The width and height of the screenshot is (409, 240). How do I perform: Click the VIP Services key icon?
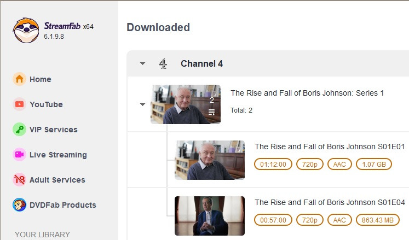(20, 130)
